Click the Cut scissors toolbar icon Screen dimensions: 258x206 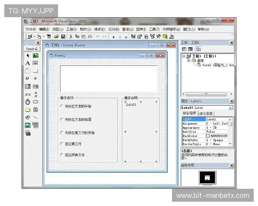click(71, 36)
